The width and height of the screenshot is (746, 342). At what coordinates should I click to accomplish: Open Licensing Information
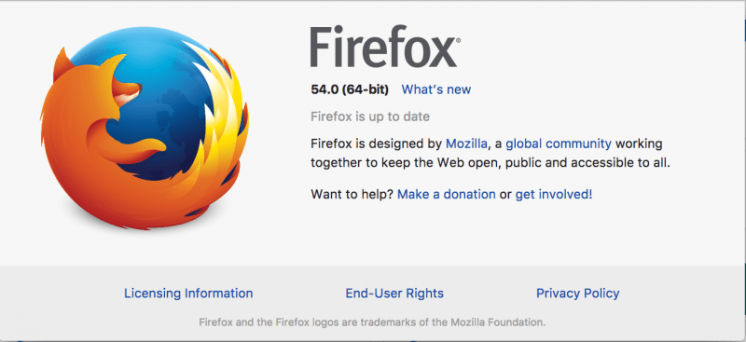click(x=188, y=293)
